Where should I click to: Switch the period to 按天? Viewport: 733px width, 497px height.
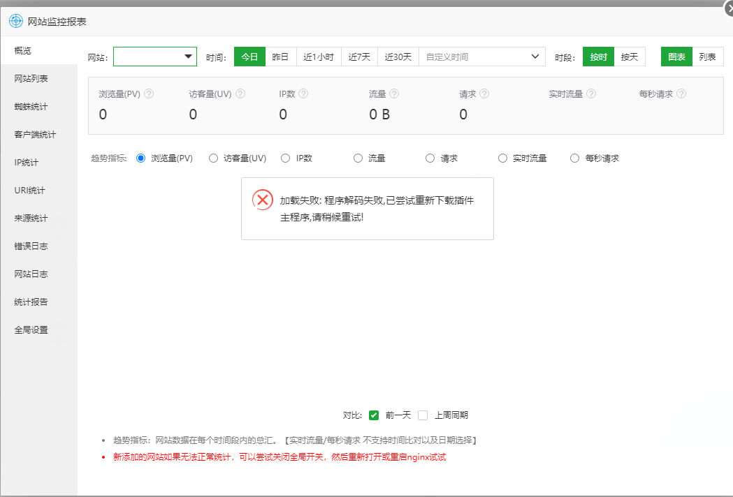click(630, 57)
